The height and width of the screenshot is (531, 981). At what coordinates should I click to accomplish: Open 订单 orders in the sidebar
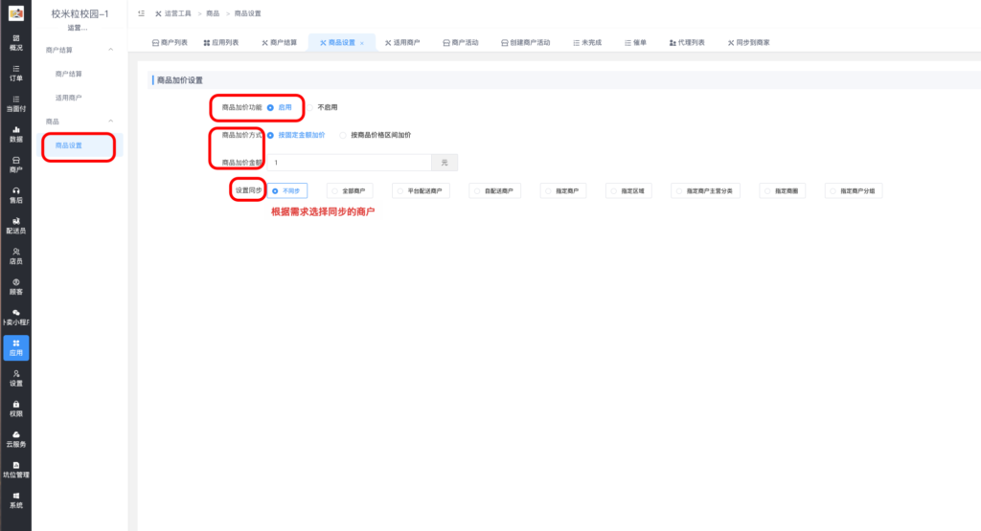point(15,73)
